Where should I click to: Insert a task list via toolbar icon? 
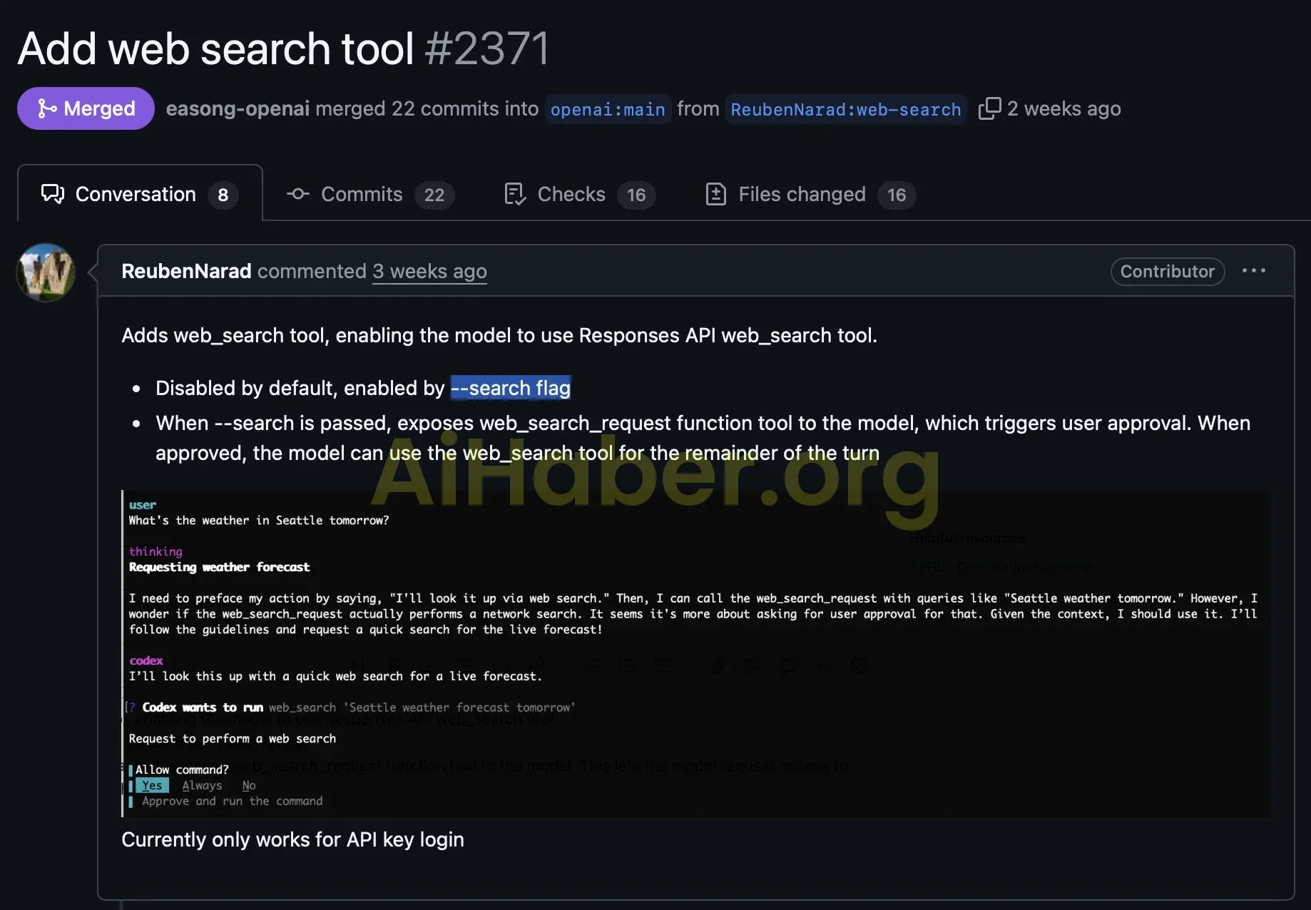tap(663, 665)
